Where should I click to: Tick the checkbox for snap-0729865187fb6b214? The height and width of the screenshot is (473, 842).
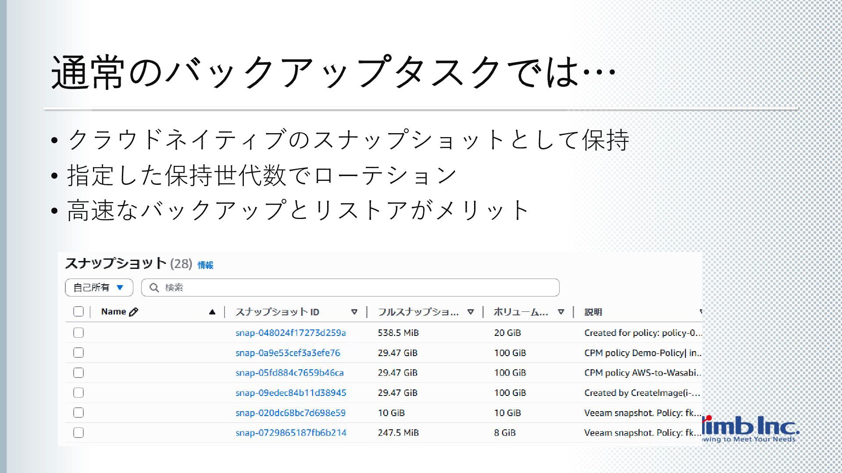coord(78,433)
